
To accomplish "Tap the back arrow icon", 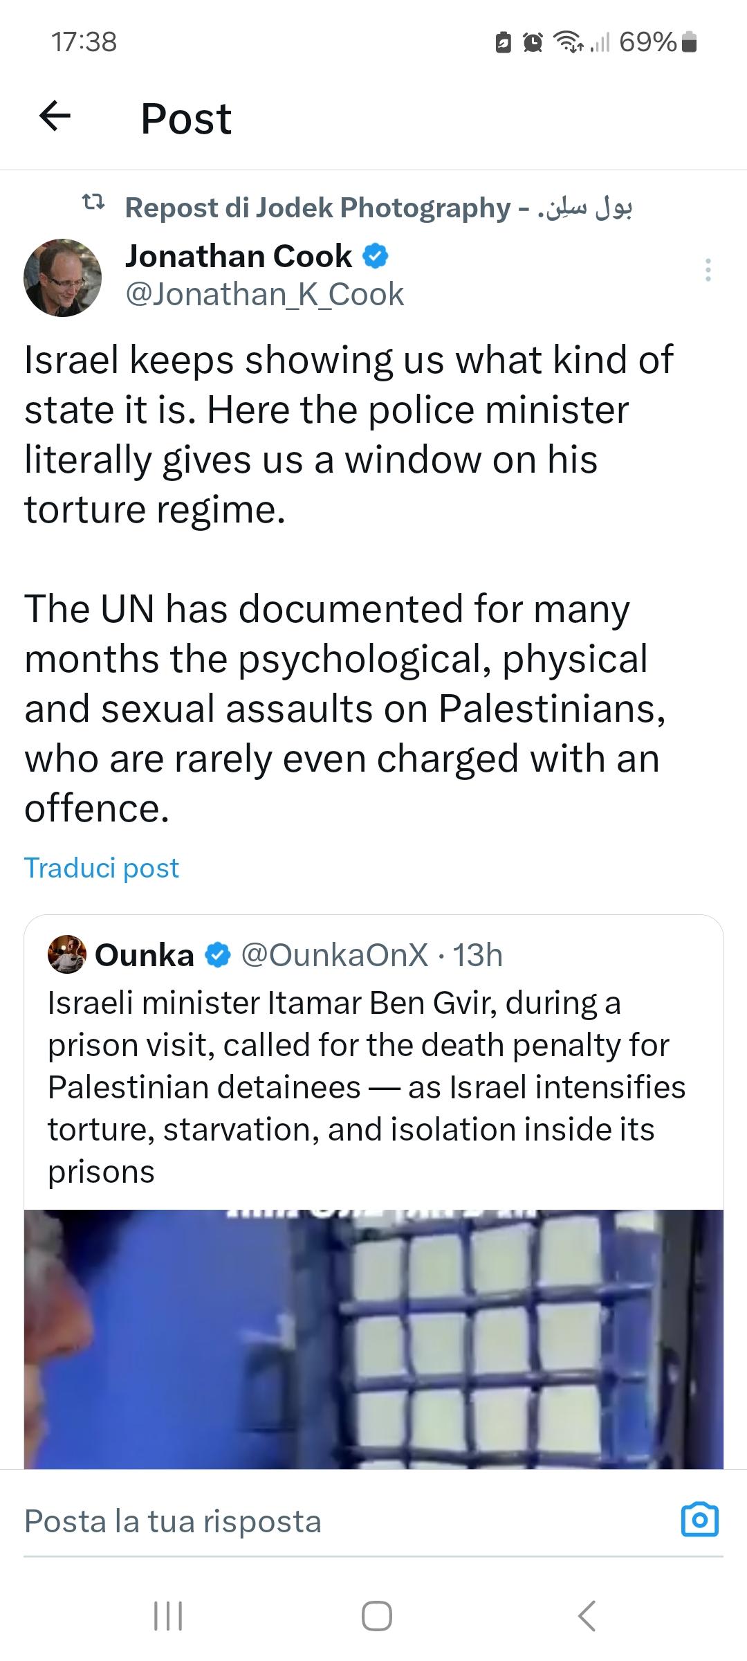I will (x=55, y=116).
